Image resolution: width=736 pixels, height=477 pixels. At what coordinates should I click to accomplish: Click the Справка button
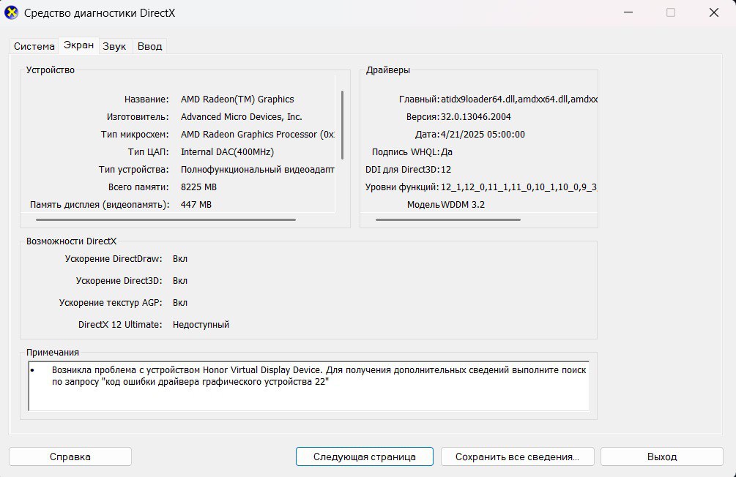click(x=70, y=457)
